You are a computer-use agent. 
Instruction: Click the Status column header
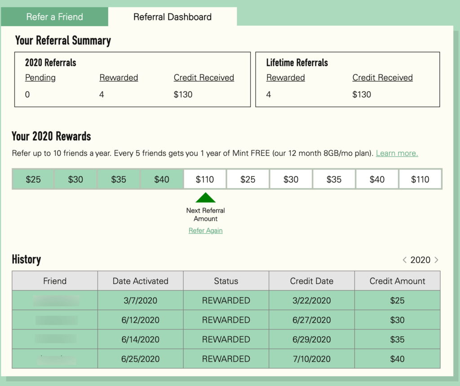click(x=226, y=281)
